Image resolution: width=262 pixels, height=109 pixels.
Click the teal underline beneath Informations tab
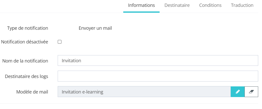141,12
